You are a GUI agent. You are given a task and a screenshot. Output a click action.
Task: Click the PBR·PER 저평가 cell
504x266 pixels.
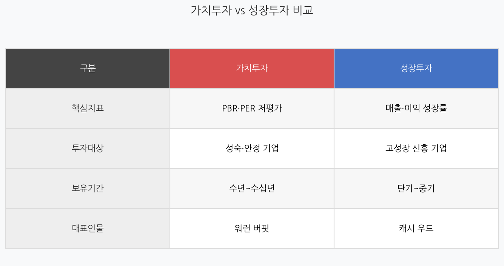[252, 108]
